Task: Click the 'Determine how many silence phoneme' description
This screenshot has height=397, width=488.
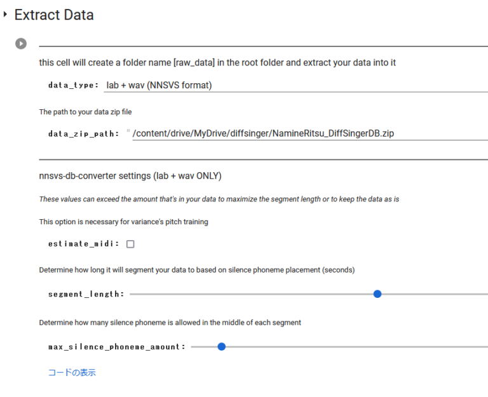Action: (170, 323)
